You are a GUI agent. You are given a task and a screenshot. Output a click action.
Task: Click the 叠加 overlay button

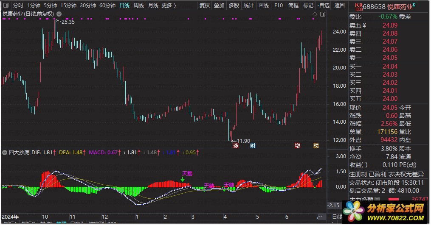pyautogui.click(x=219, y=5)
